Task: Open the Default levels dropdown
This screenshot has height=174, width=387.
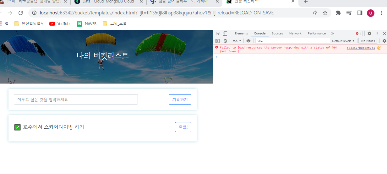Action: (x=343, y=41)
